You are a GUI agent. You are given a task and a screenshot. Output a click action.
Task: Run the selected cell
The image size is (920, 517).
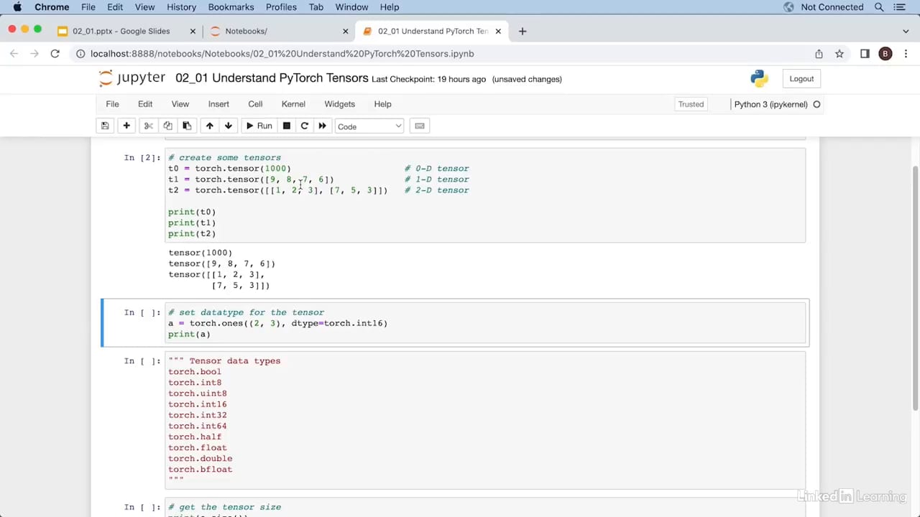(258, 126)
